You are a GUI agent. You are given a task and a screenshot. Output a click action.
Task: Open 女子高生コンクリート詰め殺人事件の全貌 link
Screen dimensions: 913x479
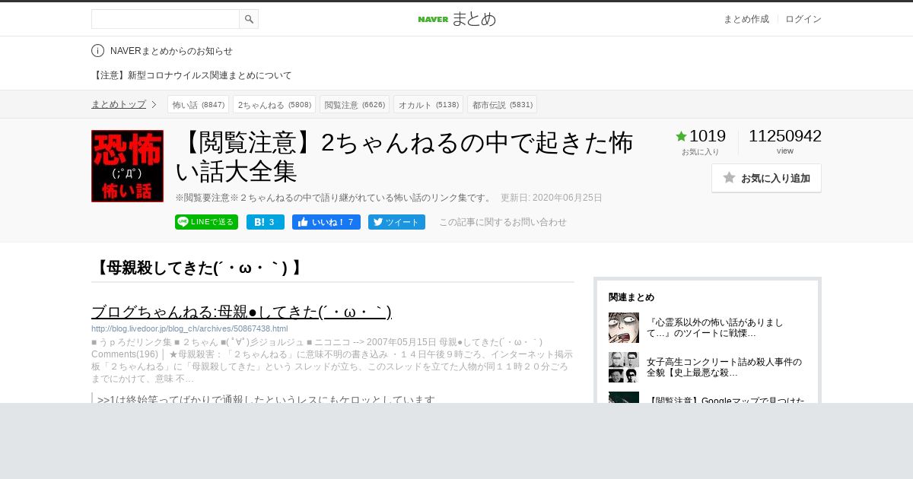(x=724, y=367)
